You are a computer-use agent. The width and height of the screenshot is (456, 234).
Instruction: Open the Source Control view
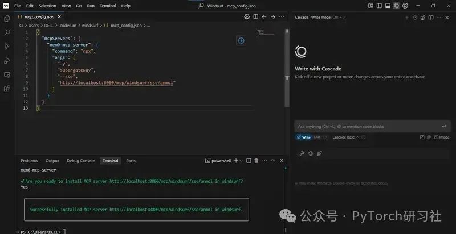[x=7, y=47]
